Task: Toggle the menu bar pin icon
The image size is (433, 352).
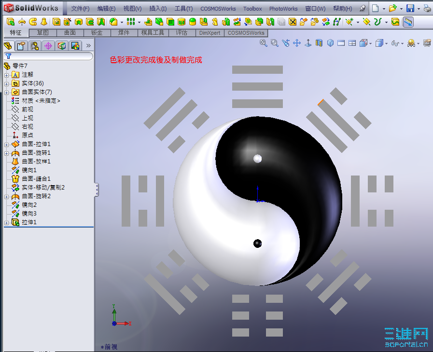Action: click(363, 8)
